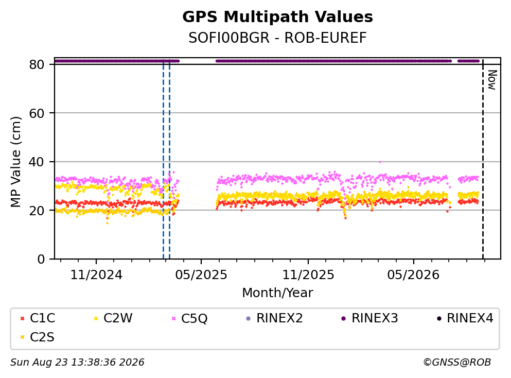Click the C5Q magenta legend marker
The image size is (511, 378).
174,319
